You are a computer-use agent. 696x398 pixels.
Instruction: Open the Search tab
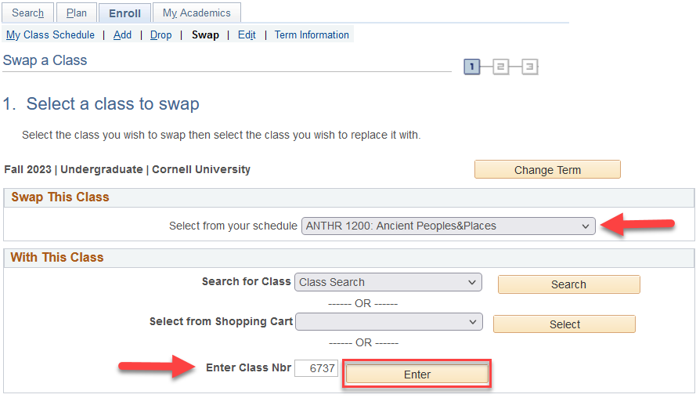(x=28, y=13)
